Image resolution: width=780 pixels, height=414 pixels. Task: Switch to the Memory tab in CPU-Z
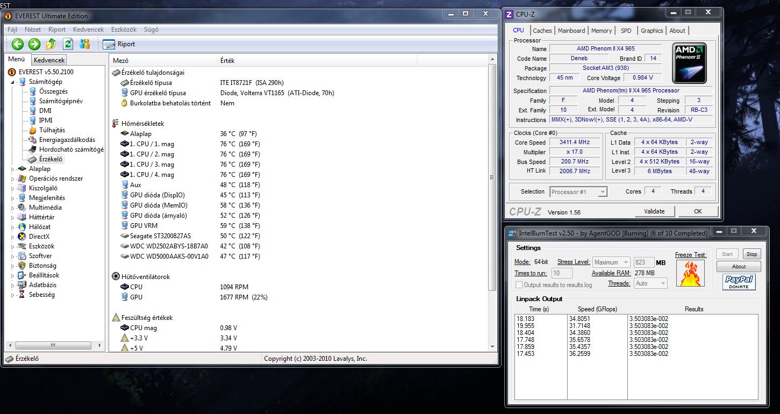click(602, 31)
